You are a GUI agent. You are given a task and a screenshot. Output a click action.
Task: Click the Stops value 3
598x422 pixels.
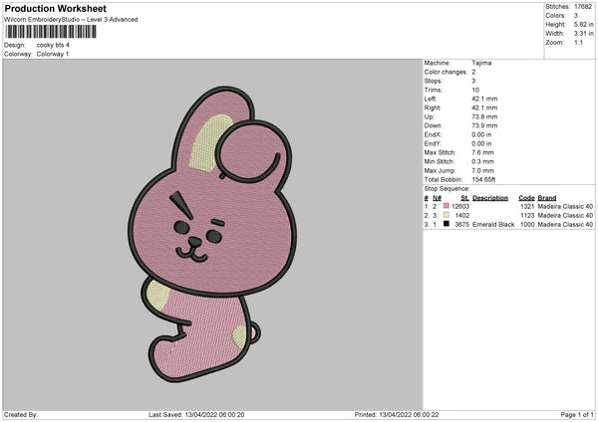tap(473, 81)
